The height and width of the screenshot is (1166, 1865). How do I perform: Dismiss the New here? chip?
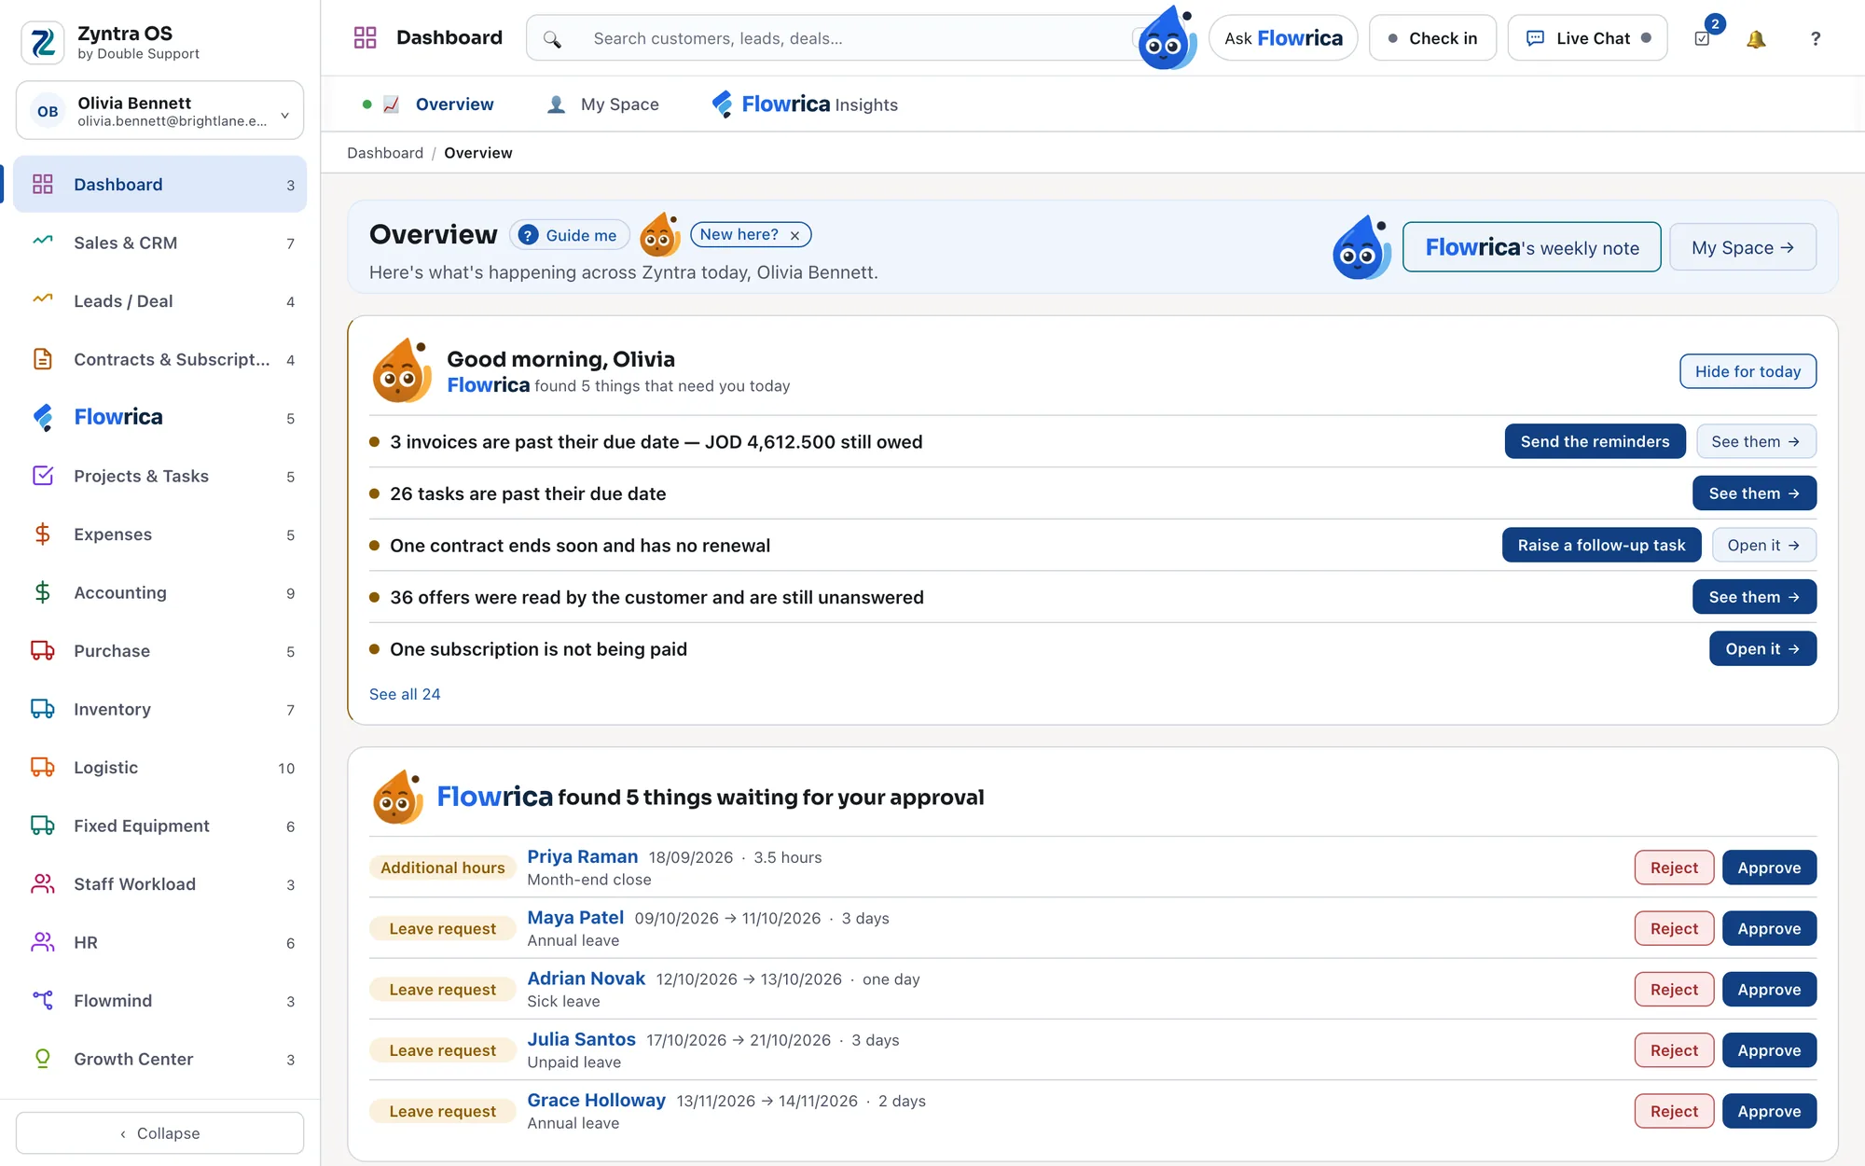[x=794, y=236]
